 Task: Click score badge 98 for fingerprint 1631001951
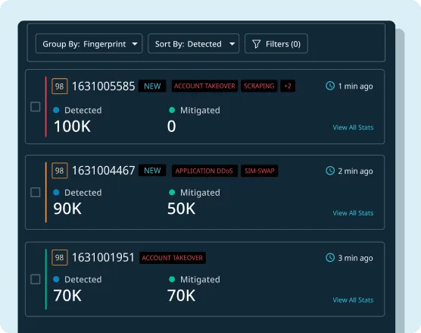point(60,257)
